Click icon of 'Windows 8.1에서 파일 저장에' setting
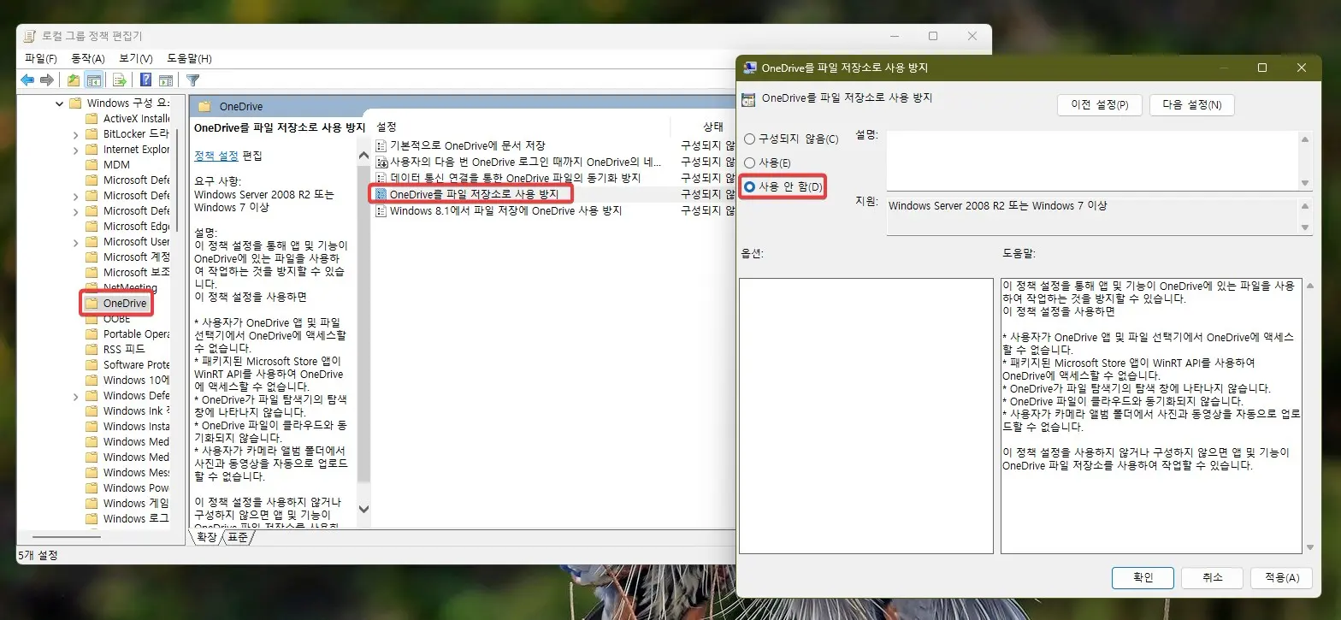The width and height of the screenshot is (1341, 620). pyautogui.click(x=381, y=210)
